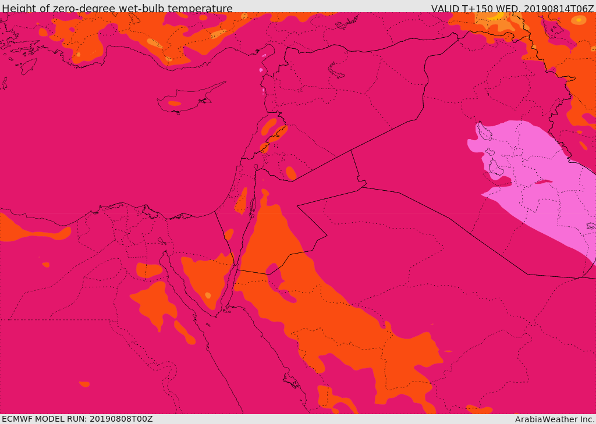Click the large pink region over Iraq
Image resolution: width=596 pixels, height=424 pixels.
click(540, 183)
